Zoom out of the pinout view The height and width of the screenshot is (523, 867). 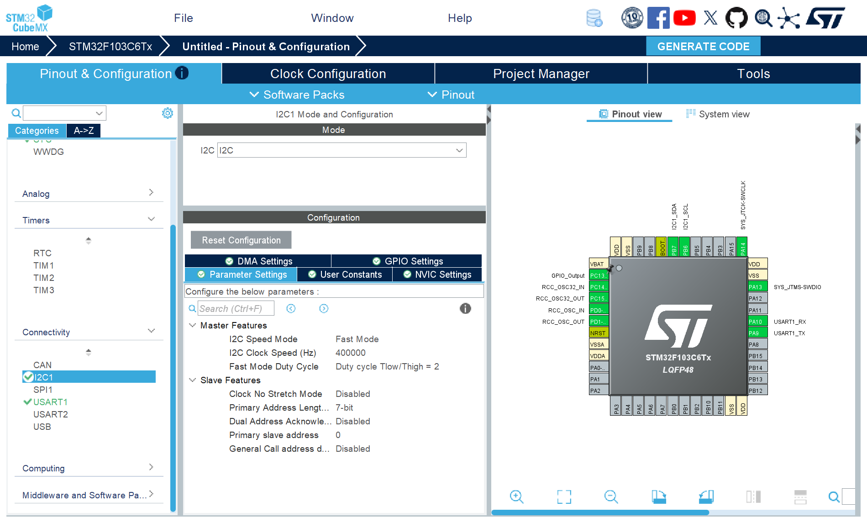[x=611, y=497]
